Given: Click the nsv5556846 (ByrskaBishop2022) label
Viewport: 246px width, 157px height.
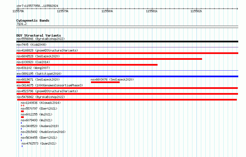Looking at the screenshot, I should [41, 39].
